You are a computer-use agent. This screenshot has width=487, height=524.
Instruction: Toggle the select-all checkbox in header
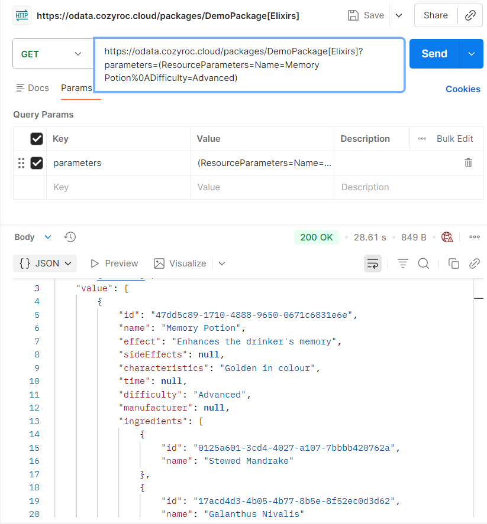[37, 139]
